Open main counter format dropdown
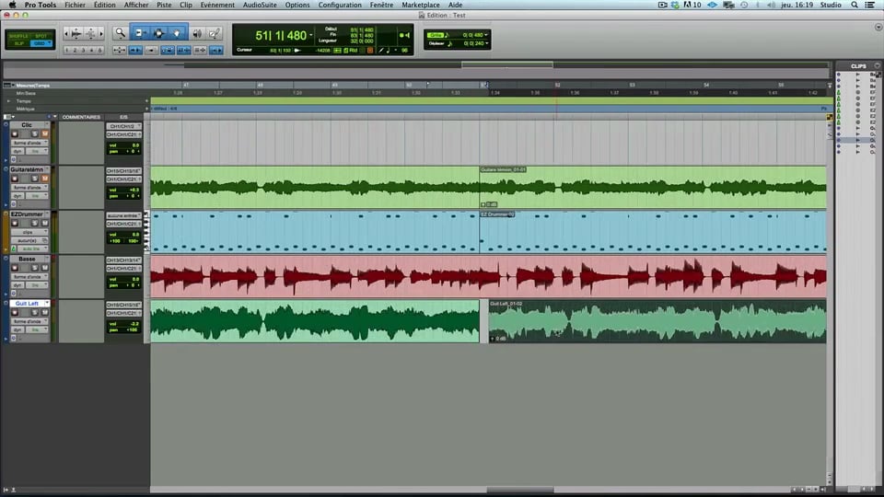 point(310,35)
